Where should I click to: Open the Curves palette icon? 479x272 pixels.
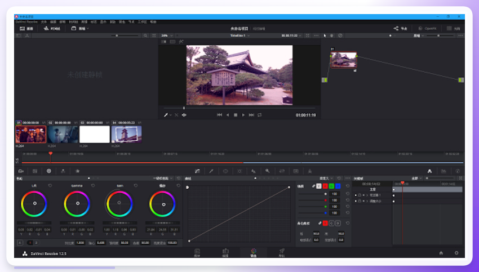[197, 171]
